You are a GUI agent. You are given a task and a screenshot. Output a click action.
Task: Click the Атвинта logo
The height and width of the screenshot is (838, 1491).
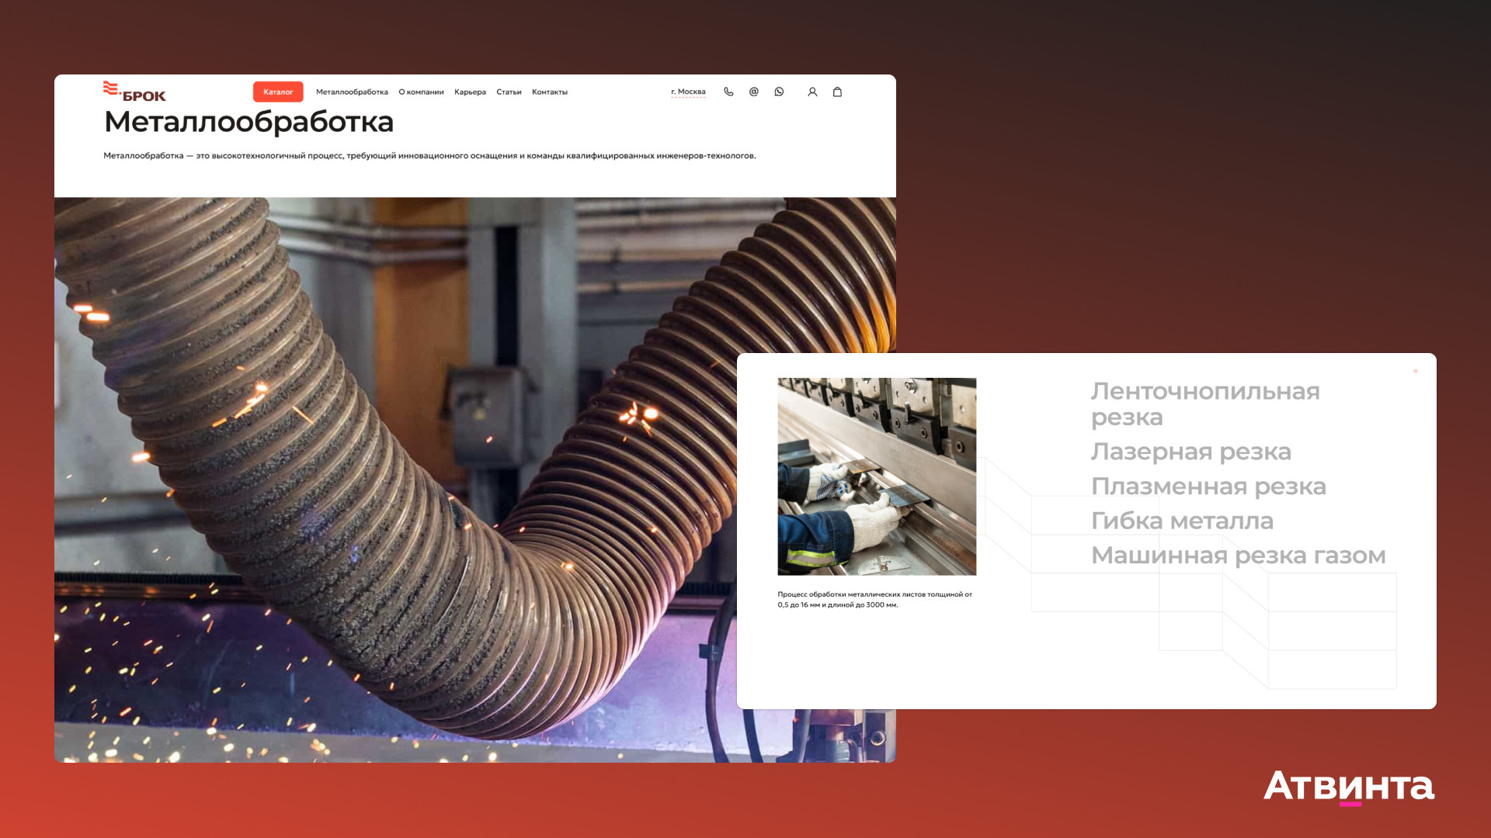click(x=1349, y=787)
